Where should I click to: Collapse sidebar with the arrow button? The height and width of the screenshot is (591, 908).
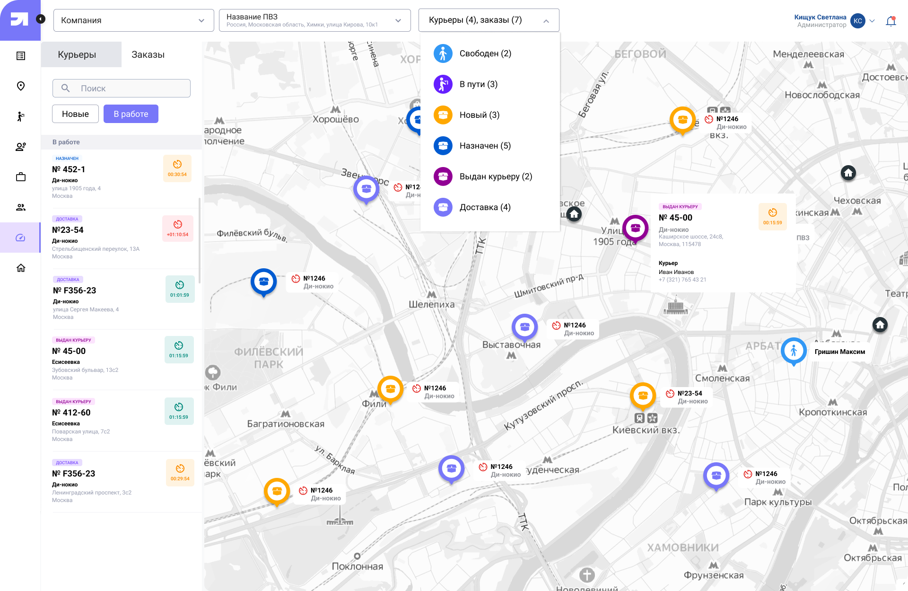point(41,19)
